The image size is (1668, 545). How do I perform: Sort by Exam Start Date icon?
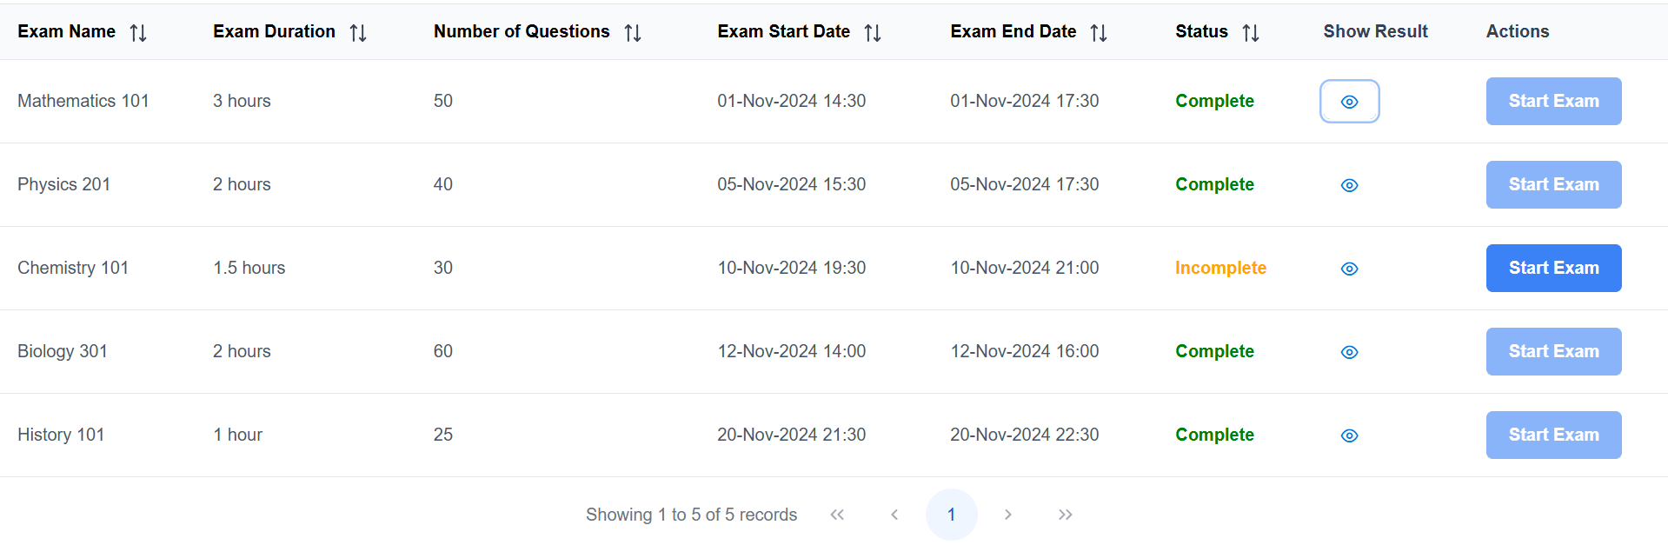[873, 33]
